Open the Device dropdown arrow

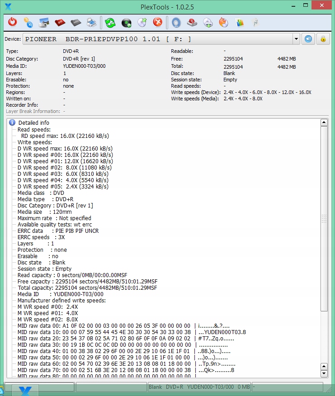click(x=296, y=39)
